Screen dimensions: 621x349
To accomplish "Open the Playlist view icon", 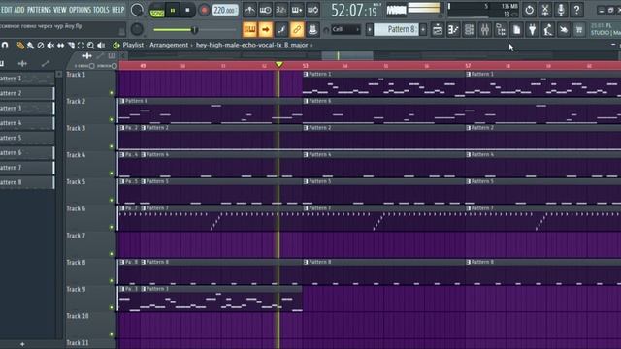I will coord(438,29).
